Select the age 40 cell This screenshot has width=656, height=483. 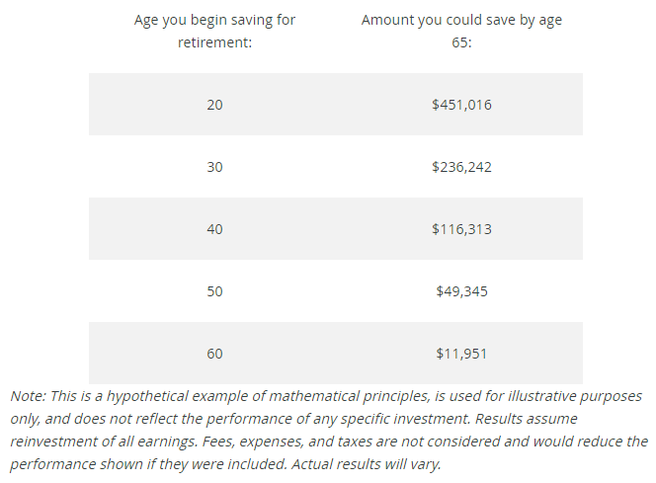pos(214,229)
